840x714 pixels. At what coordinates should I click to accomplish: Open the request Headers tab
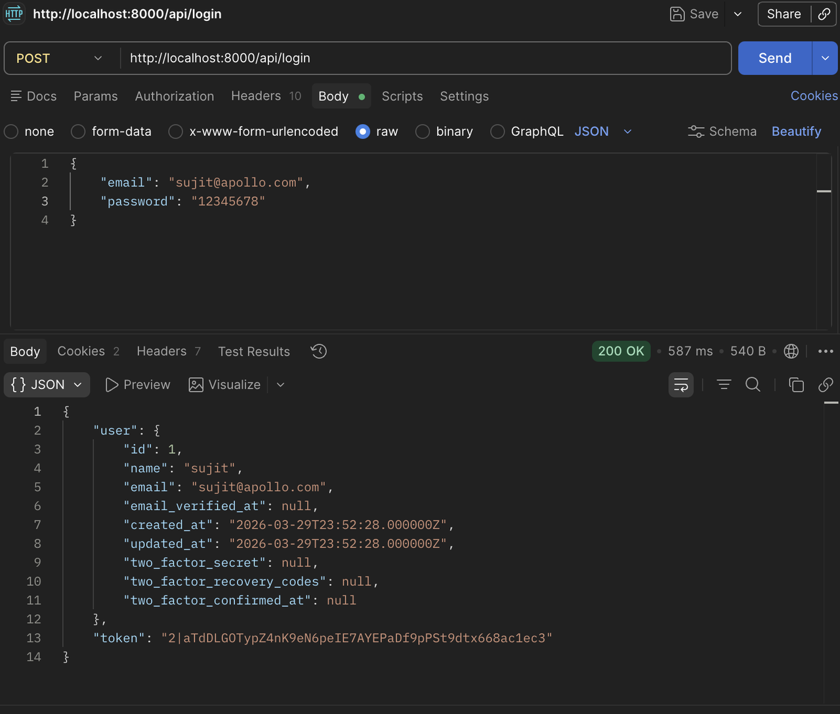tap(266, 96)
